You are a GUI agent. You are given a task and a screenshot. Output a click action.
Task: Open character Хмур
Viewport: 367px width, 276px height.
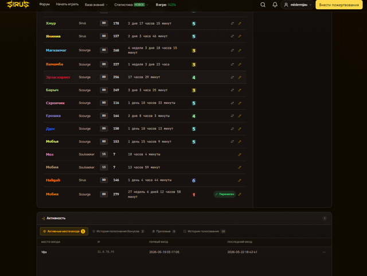pos(51,23)
